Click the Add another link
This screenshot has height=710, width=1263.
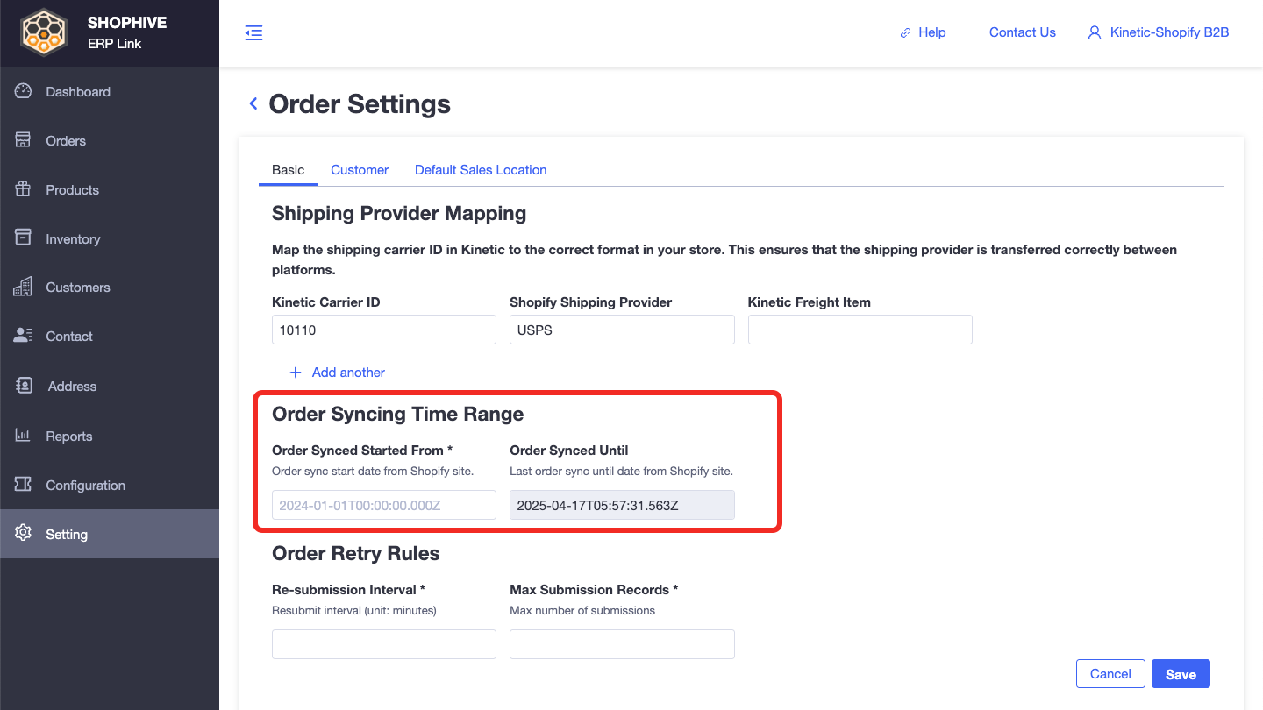(338, 373)
